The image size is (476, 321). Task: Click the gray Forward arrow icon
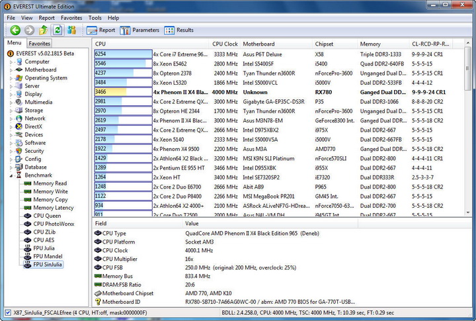point(30,30)
